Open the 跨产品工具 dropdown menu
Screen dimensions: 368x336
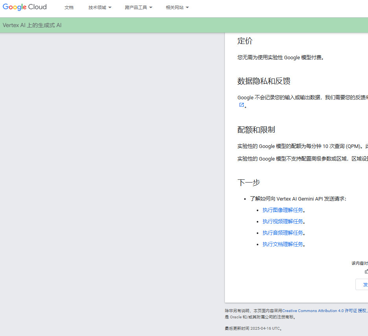pos(138,7)
